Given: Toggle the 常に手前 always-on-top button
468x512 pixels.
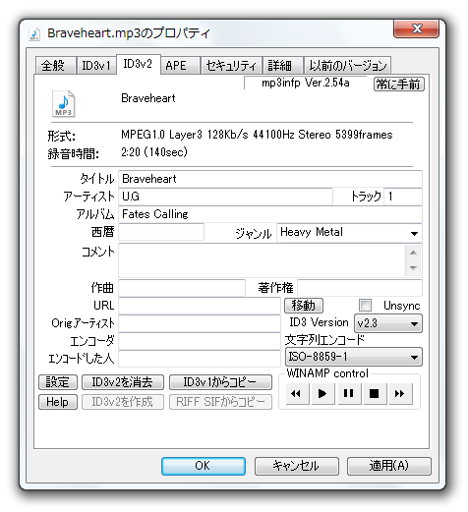Looking at the screenshot, I should coord(399,85).
